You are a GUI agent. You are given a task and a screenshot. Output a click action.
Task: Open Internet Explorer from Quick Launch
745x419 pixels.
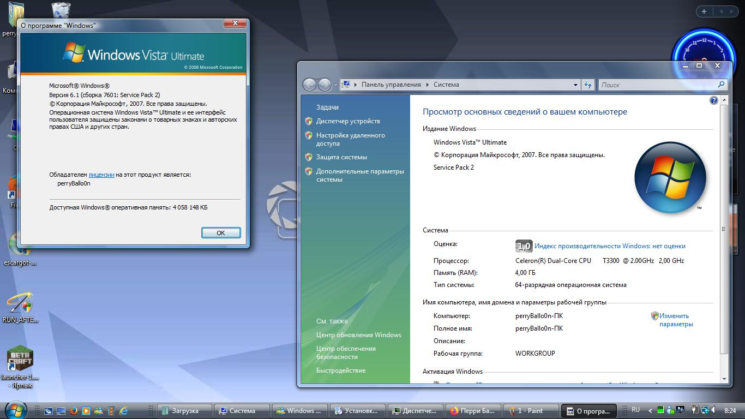[124, 411]
